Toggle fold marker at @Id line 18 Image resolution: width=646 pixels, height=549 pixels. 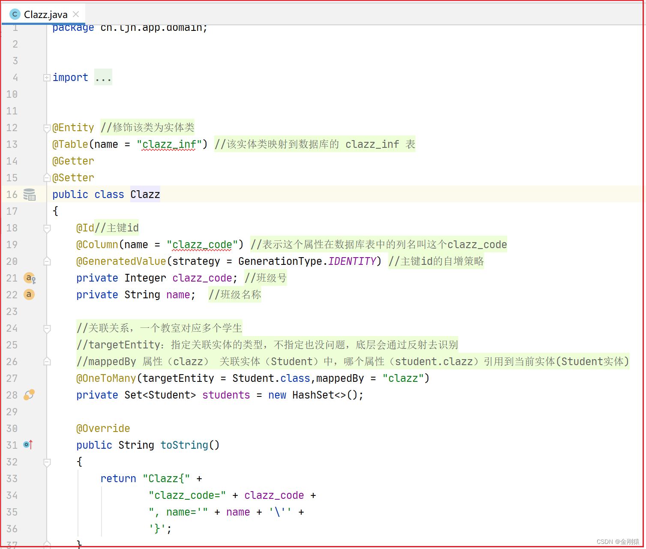47,228
